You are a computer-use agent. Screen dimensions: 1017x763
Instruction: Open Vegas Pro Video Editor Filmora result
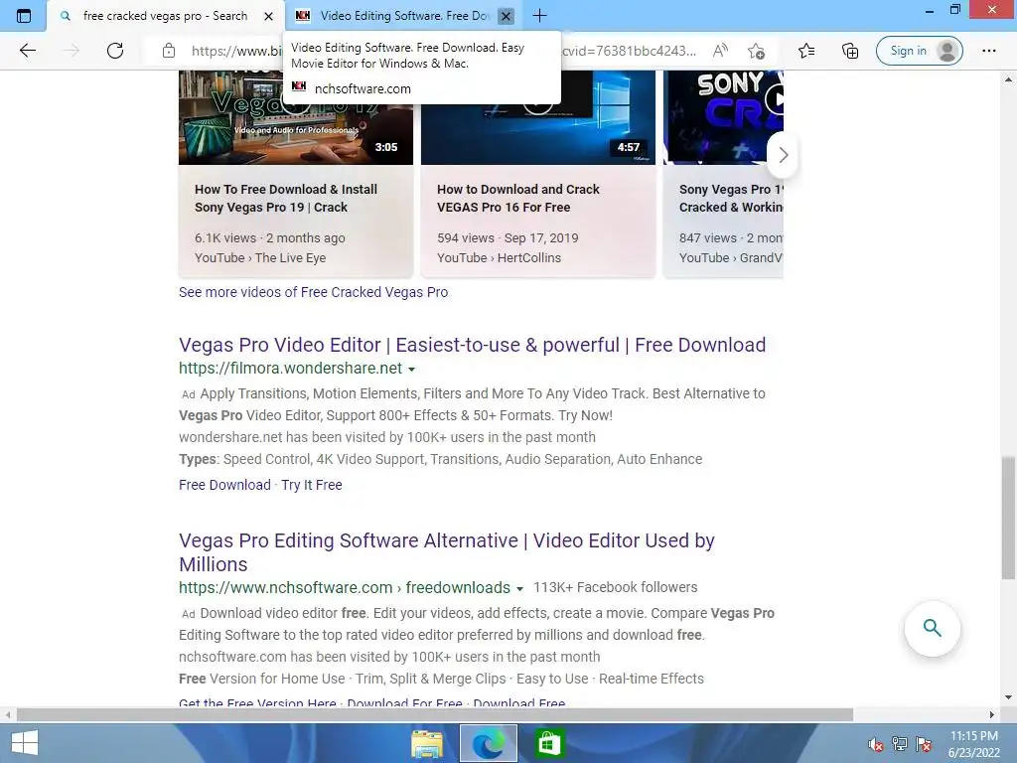(x=472, y=345)
